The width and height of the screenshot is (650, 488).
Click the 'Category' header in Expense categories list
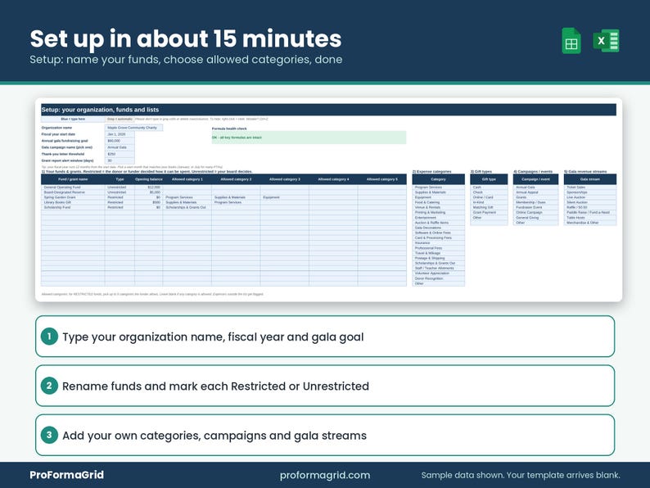pyautogui.click(x=438, y=179)
